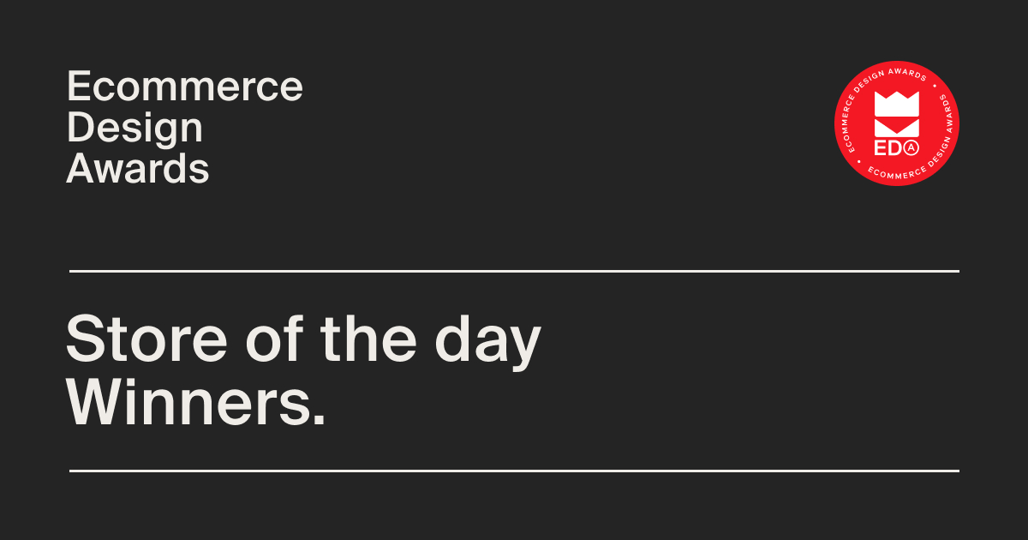Click the lower horizontal divider line
This screenshot has width=1028, height=540.
(x=514, y=471)
